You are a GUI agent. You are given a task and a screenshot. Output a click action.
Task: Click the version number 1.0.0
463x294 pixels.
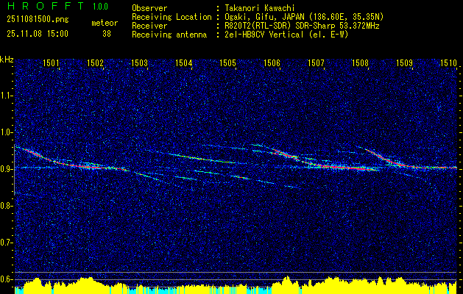pos(100,6)
